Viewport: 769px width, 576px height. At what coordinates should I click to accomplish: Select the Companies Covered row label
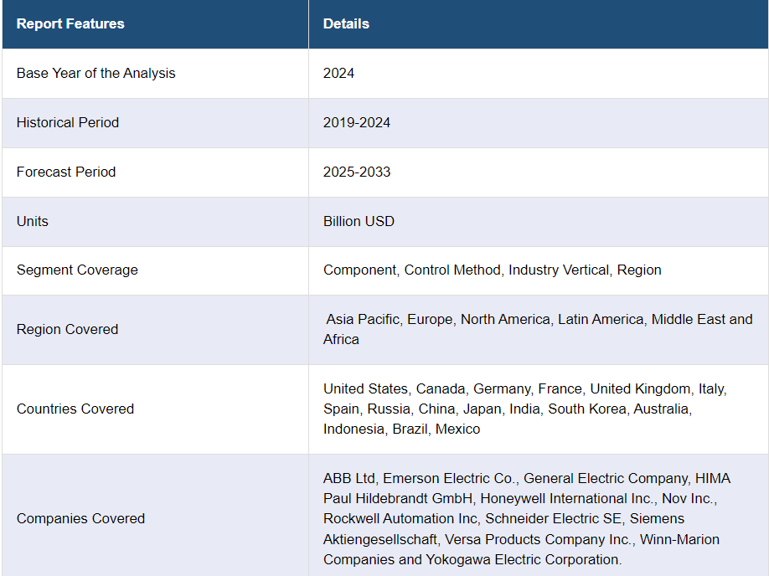point(80,519)
